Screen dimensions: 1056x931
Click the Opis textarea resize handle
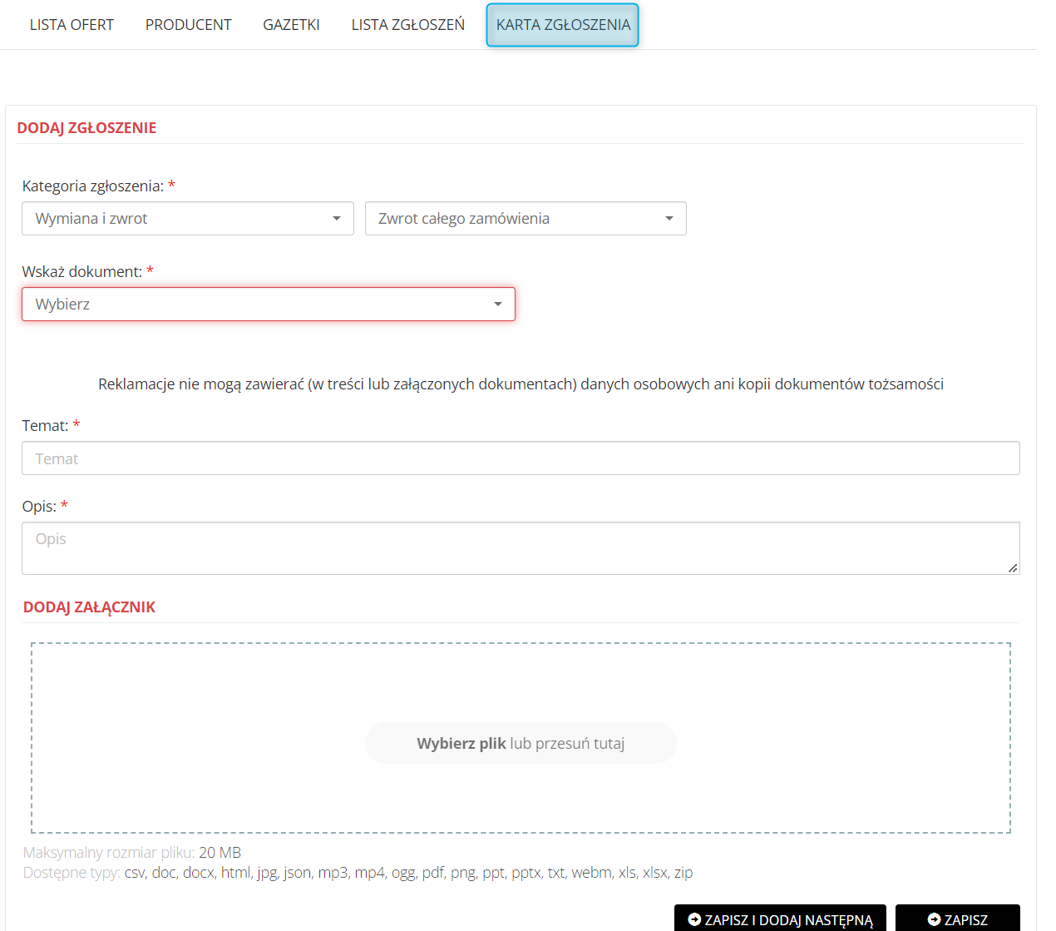(1012, 567)
